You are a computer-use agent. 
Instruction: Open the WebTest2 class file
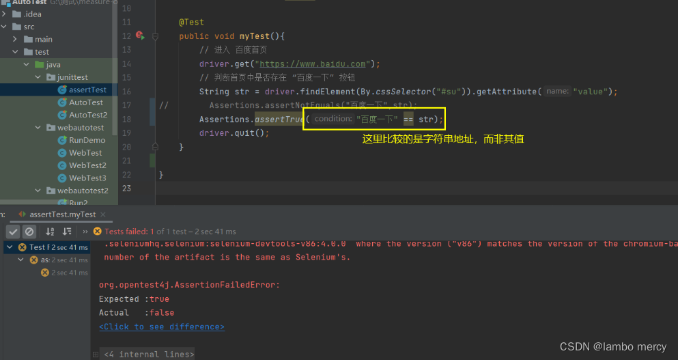[87, 165]
